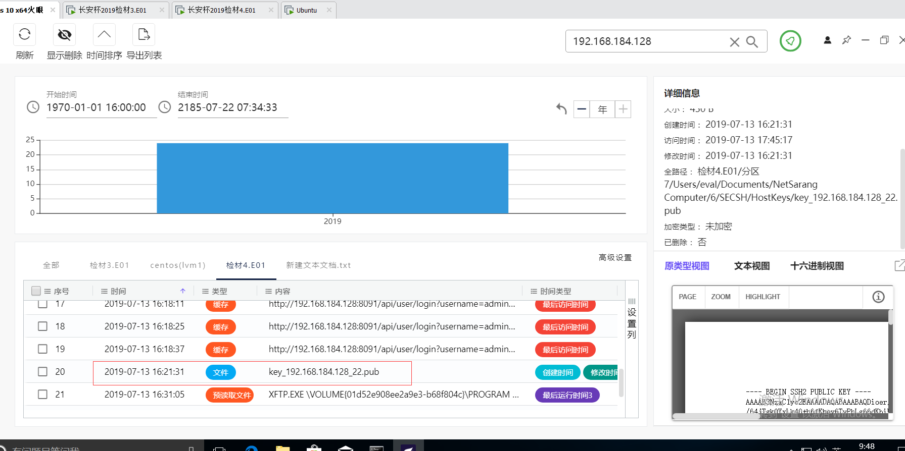
Task: Switch to the 全部 tab
Action: (51, 265)
